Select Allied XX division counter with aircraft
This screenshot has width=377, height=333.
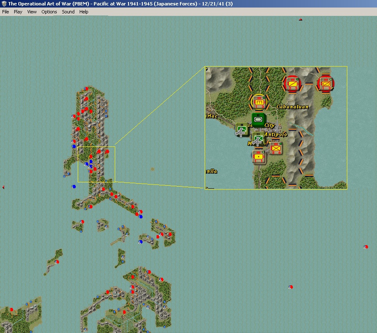[x=258, y=139]
